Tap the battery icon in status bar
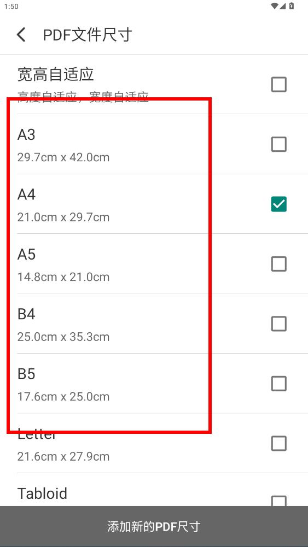 [292, 6]
